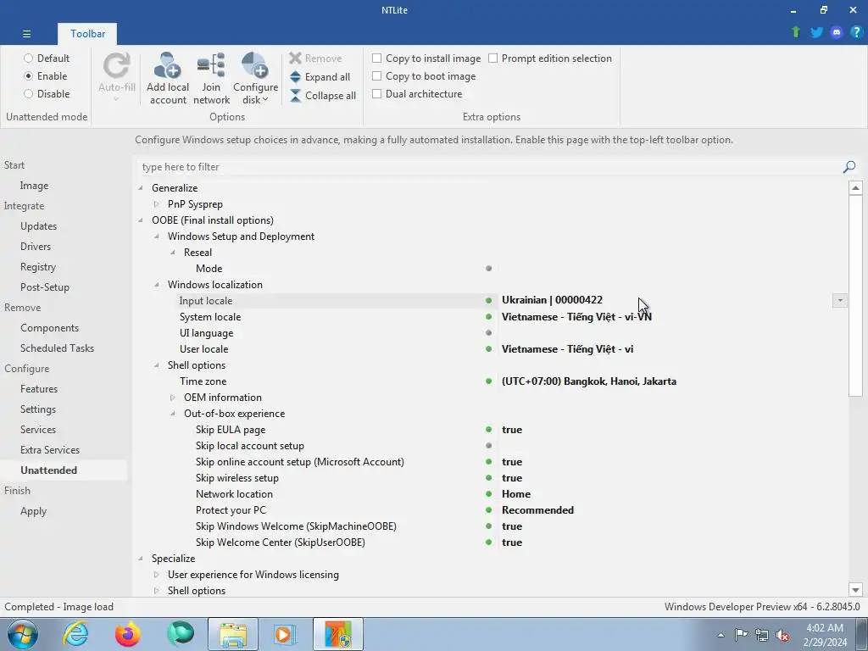Open the green globe browser taskbar icon
This screenshot has height=651, width=868.
(x=181, y=634)
